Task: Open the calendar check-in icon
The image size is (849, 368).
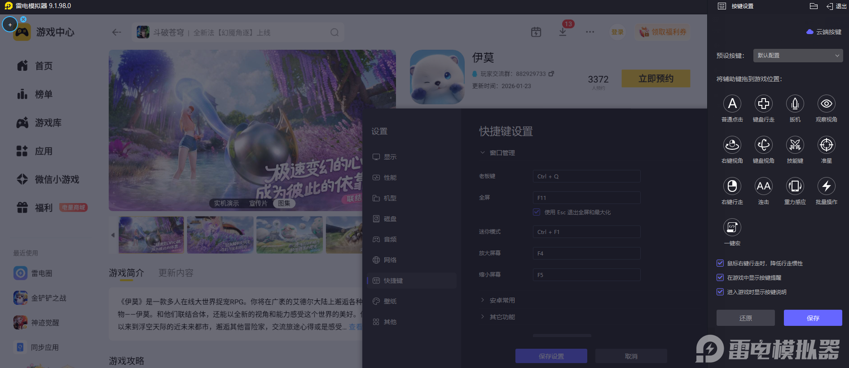Action: 536,32
